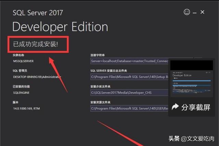Click the installation resources folder field

click(x=129, y=108)
